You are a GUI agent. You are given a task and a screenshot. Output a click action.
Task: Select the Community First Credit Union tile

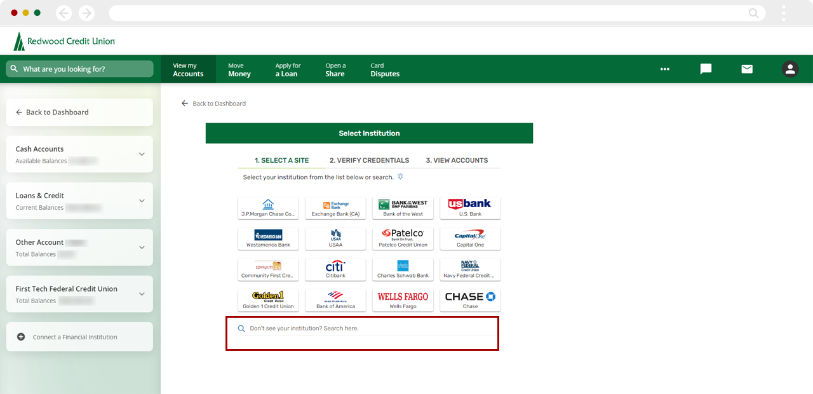(x=268, y=269)
